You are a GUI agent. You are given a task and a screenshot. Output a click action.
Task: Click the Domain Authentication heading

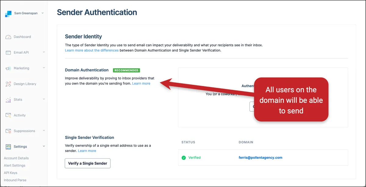[87, 70]
